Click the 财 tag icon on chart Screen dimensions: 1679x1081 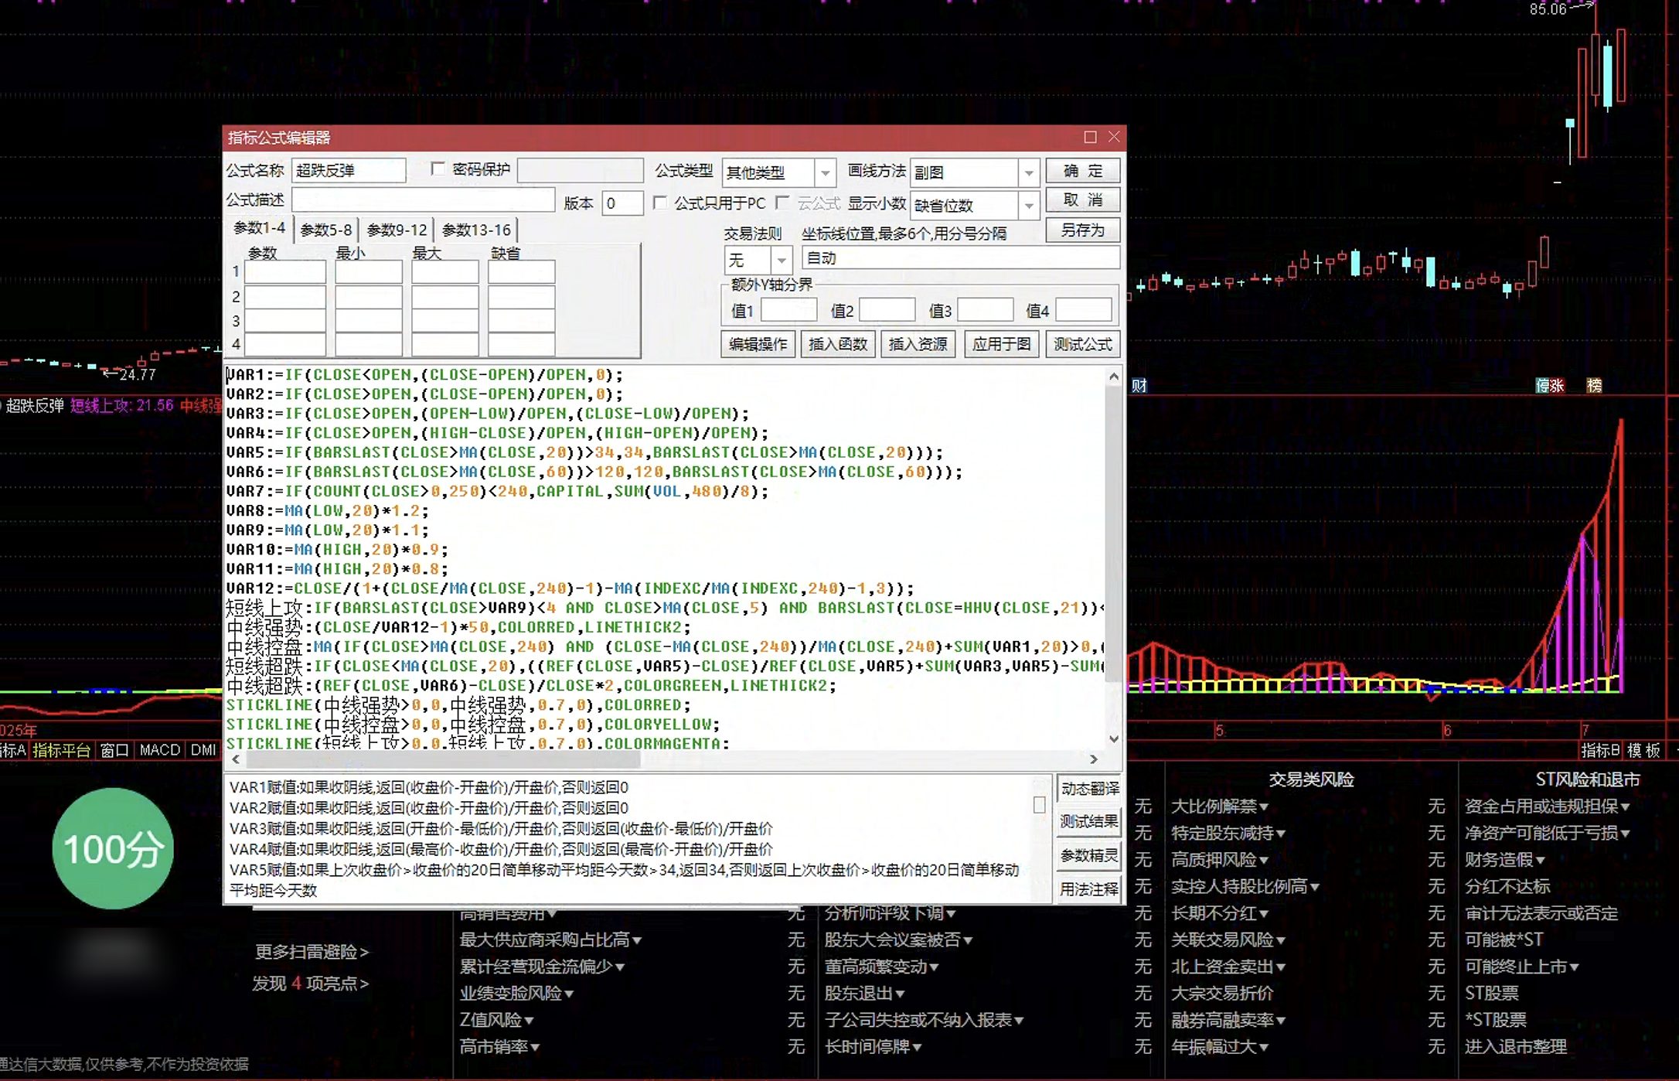click(1139, 385)
